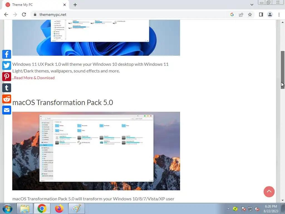285x214 pixels.
Task: Open Chrome side panel
Action: point(261,14)
